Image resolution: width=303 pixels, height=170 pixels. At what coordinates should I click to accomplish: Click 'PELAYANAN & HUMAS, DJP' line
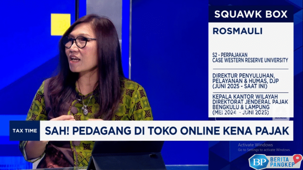[x=245, y=81]
